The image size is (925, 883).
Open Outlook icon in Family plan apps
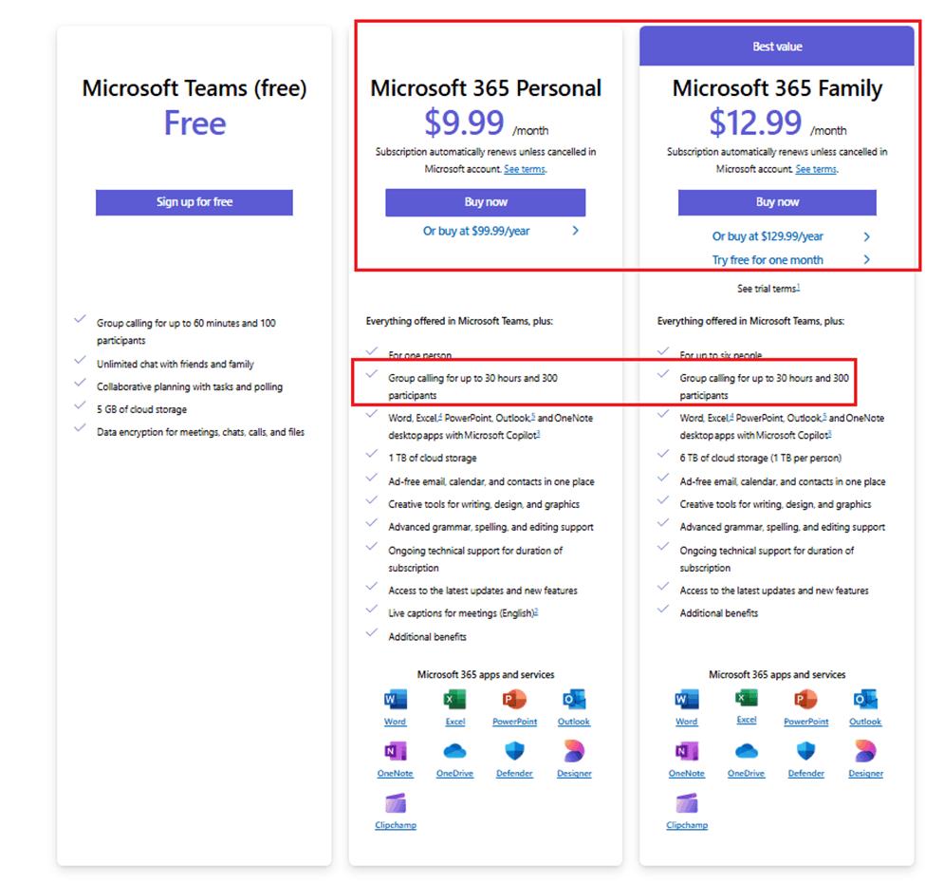[x=865, y=700]
